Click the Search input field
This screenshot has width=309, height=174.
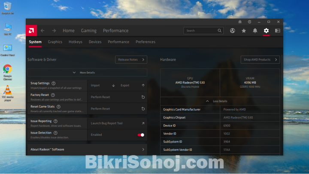point(201,31)
